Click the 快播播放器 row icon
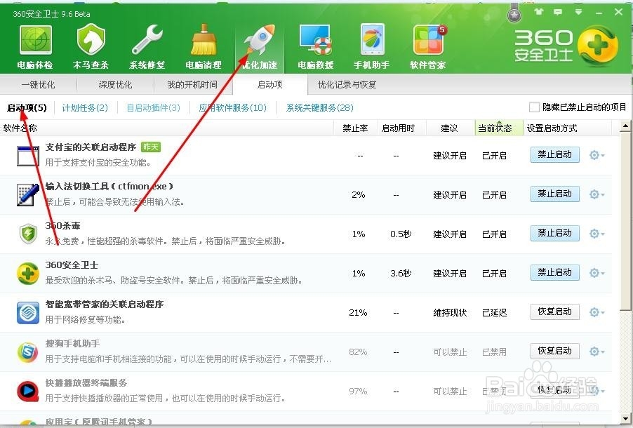The image size is (633, 428). tap(28, 391)
